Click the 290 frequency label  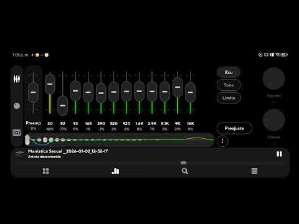click(x=101, y=124)
